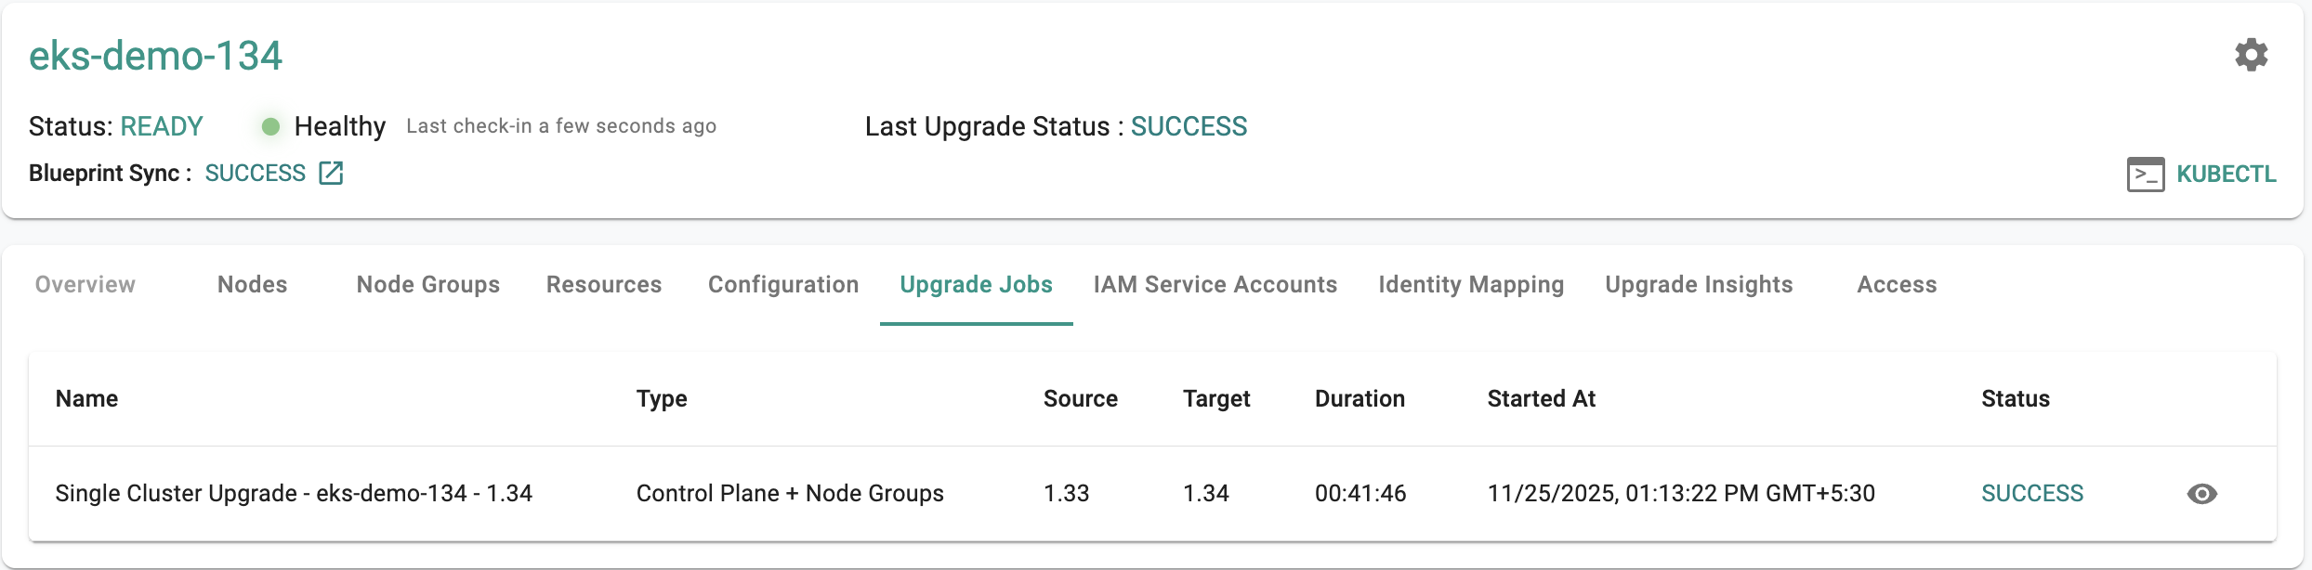View the Upgrade Insights tab
The width and height of the screenshot is (2312, 570).
pos(1698,285)
